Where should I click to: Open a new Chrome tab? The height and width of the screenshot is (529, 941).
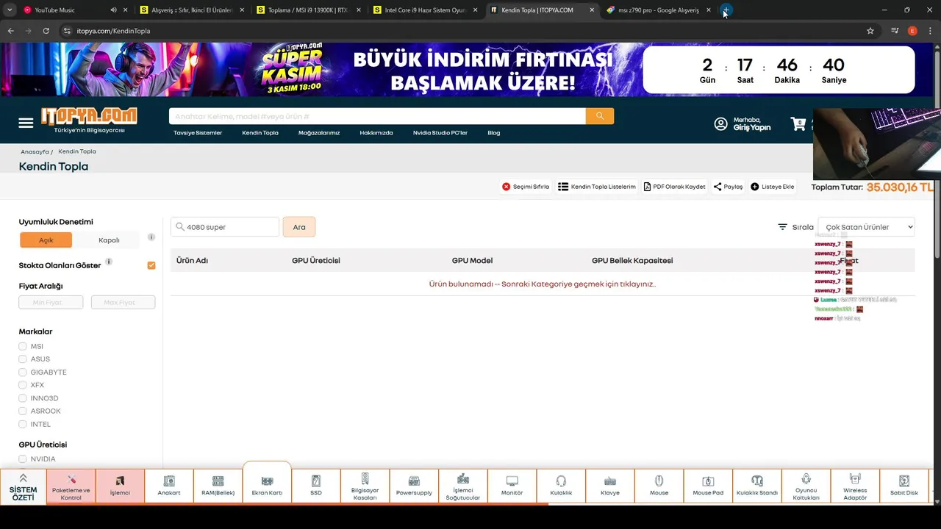point(726,10)
